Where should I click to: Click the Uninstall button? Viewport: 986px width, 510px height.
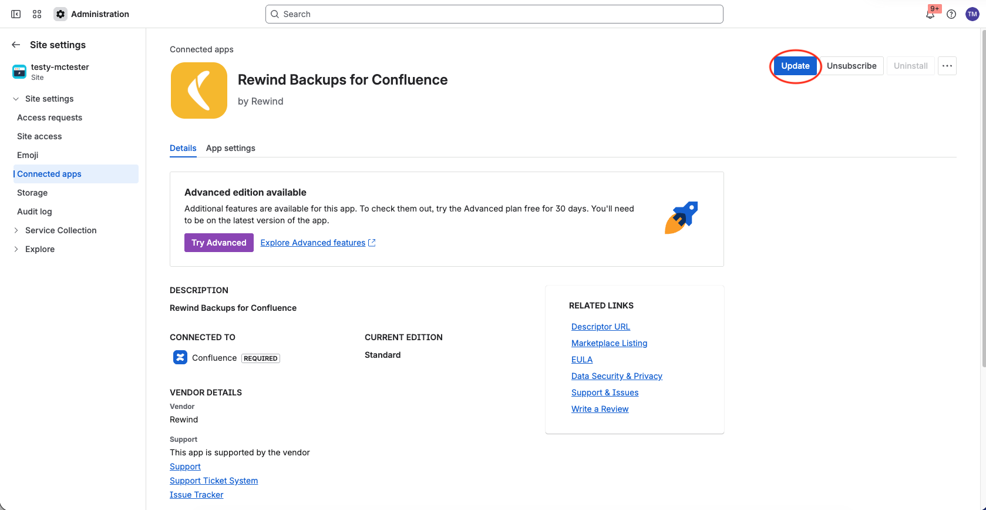[x=911, y=66]
